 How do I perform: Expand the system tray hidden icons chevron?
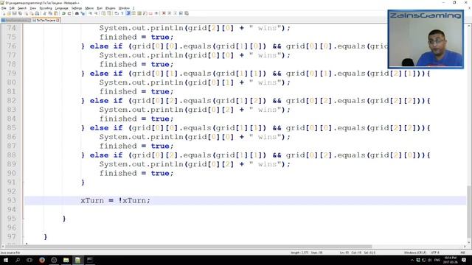(x=412, y=260)
